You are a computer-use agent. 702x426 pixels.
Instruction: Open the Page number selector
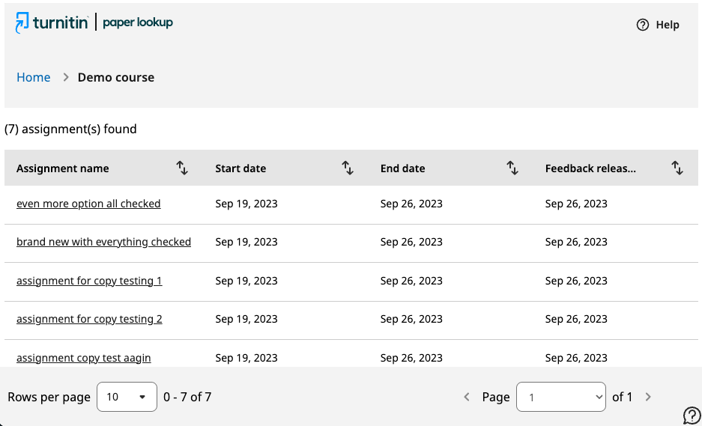(x=561, y=397)
